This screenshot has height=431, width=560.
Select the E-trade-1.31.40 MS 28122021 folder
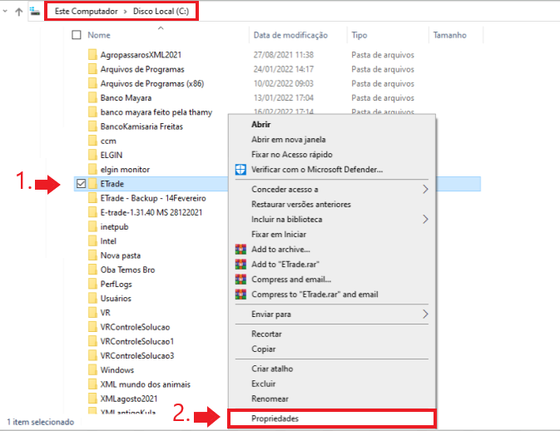[x=151, y=212]
